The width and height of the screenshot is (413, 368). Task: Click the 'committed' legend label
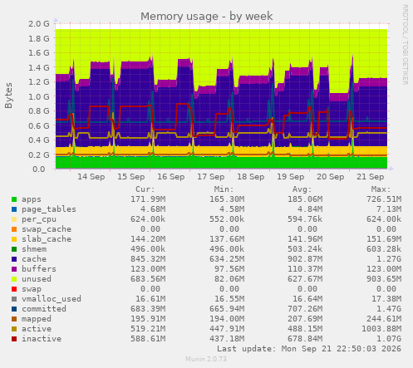[x=44, y=309]
